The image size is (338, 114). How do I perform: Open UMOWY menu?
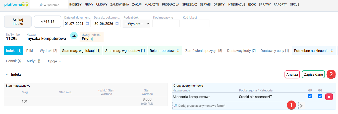click(x=102, y=5)
